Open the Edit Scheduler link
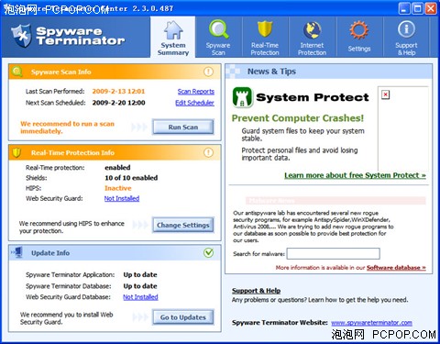 tap(194, 103)
